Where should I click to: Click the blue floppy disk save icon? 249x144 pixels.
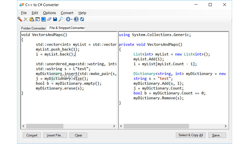pyautogui.click(x=55, y=19)
